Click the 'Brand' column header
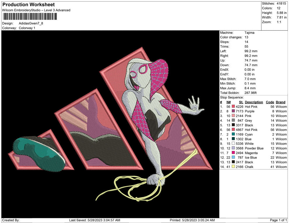Image resolution: width=289 pixels, height=223 pixels. pos(281,102)
